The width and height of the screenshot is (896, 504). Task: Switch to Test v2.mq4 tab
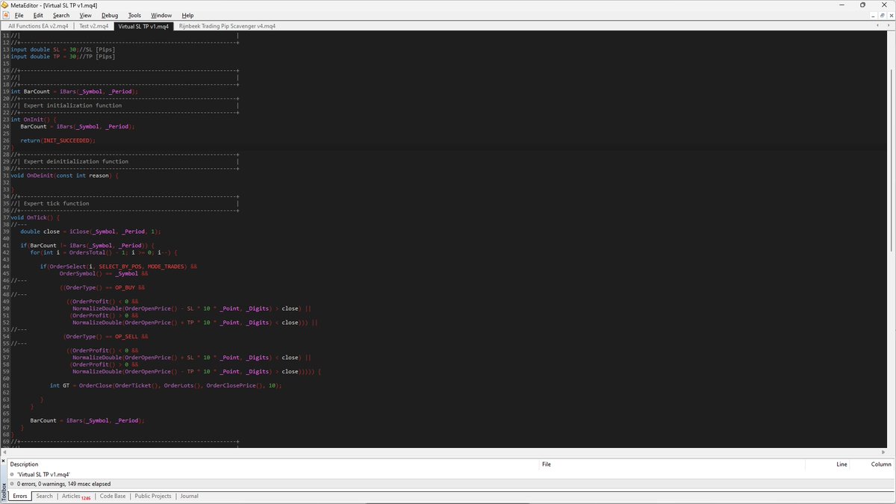(x=94, y=26)
